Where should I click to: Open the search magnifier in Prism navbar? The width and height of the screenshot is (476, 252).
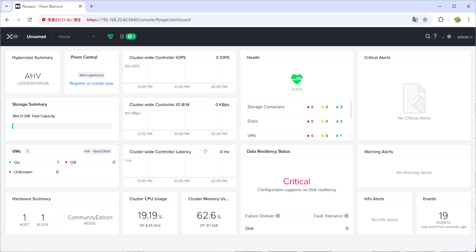[428, 36]
